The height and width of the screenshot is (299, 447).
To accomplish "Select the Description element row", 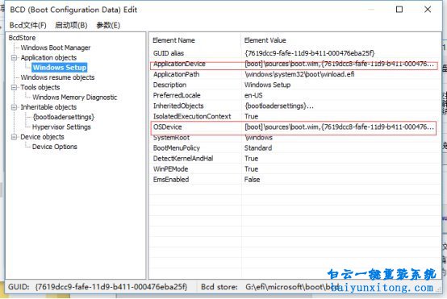I will [295, 85].
